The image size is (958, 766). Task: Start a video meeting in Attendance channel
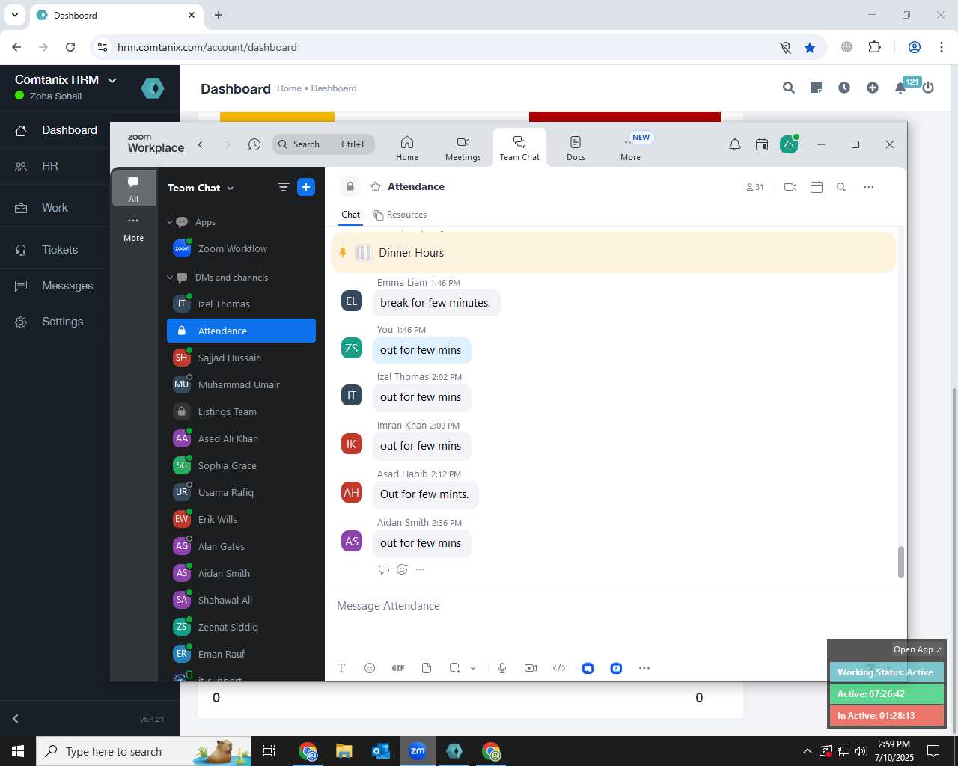pos(790,187)
